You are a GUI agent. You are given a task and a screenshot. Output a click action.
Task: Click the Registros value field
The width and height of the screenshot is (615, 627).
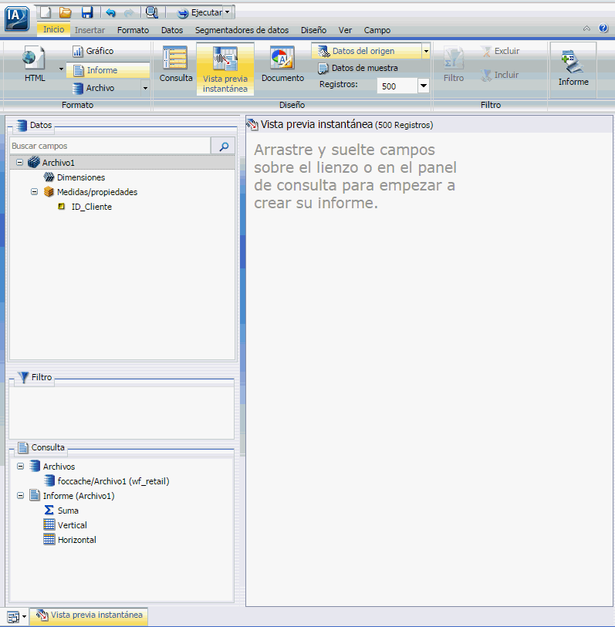tap(397, 86)
